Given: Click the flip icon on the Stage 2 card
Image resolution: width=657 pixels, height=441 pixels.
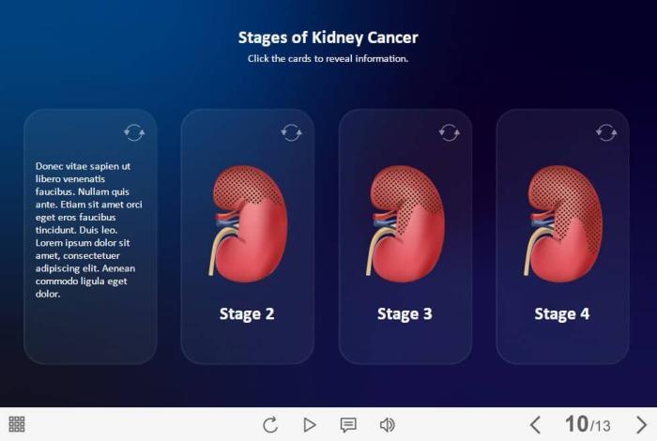Looking at the screenshot, I should (x=292, y=132).
